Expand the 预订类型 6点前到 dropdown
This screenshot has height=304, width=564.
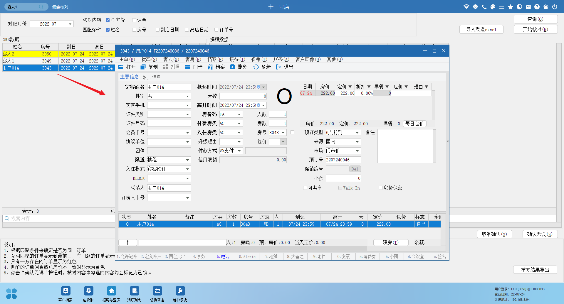click(357, 133)
